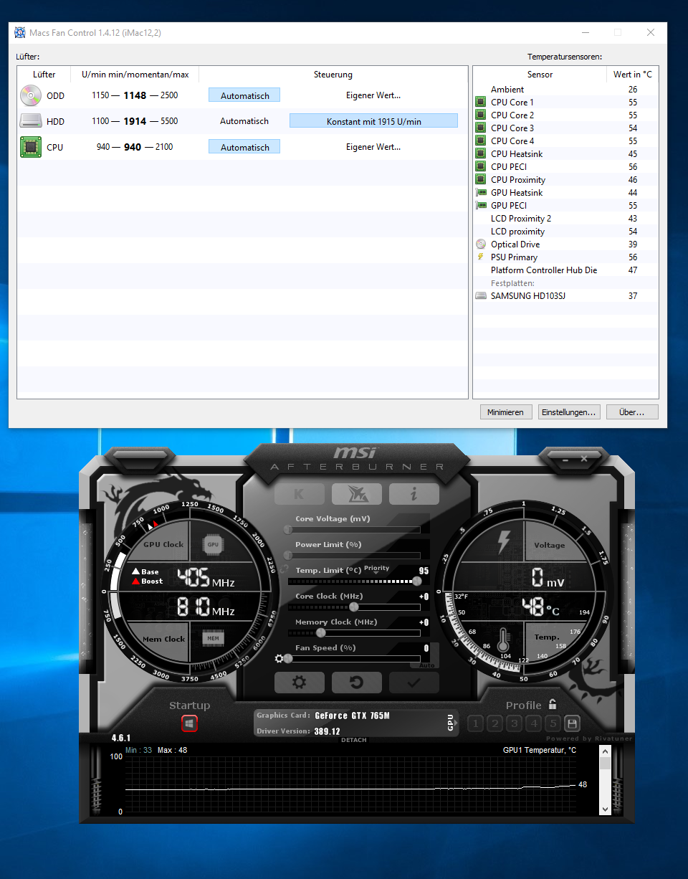
Task: Click the voltage/temp link icon near Power Limit
Action: 285,569
